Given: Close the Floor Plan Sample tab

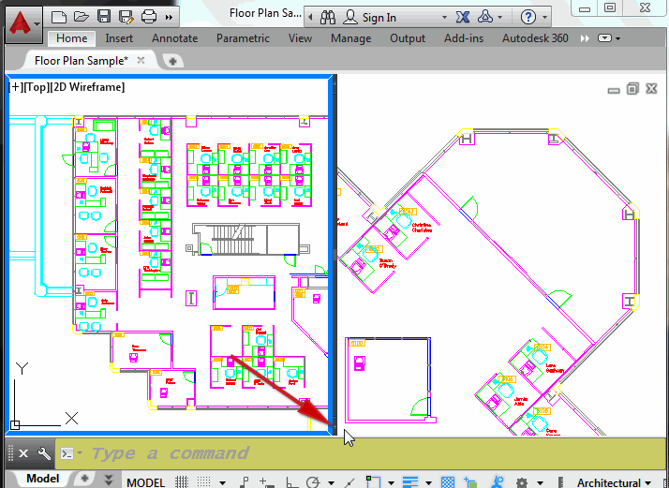Looking at the screenshot, I should click(x=141, y=60).
